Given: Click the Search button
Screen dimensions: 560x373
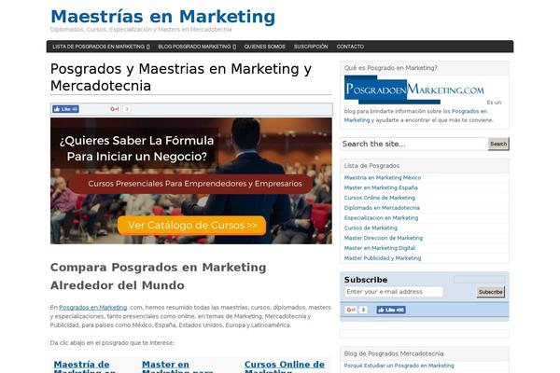Looking at the screenshot, I should pyautogui.click(x=498, y=144).
